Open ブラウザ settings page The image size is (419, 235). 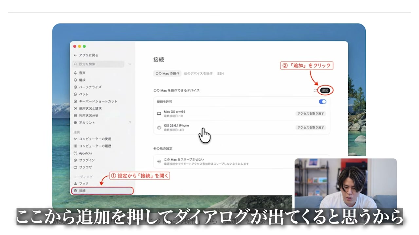(82, 167)
